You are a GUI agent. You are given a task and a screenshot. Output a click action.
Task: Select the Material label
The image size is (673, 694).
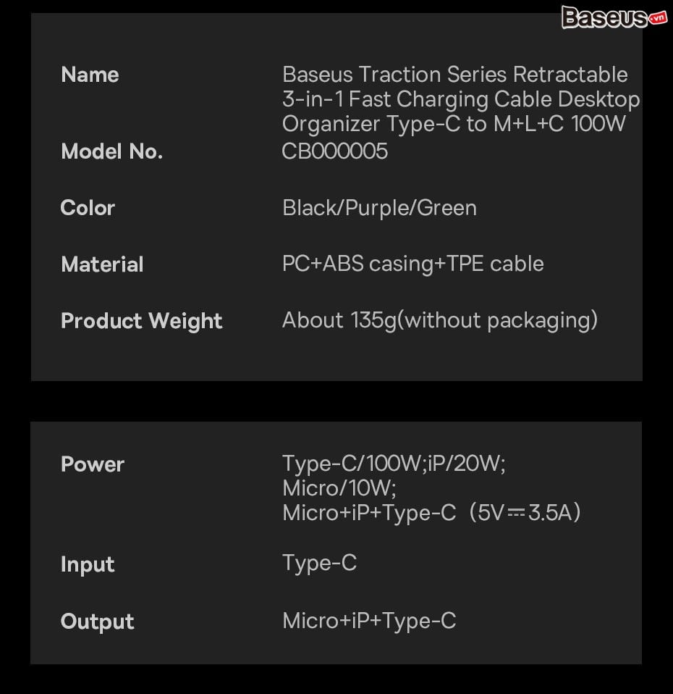tap(102, 264)
